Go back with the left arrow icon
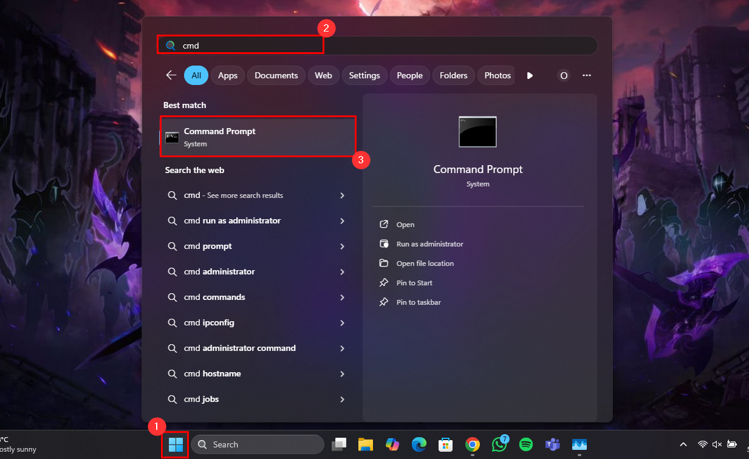 pos(171,75)
